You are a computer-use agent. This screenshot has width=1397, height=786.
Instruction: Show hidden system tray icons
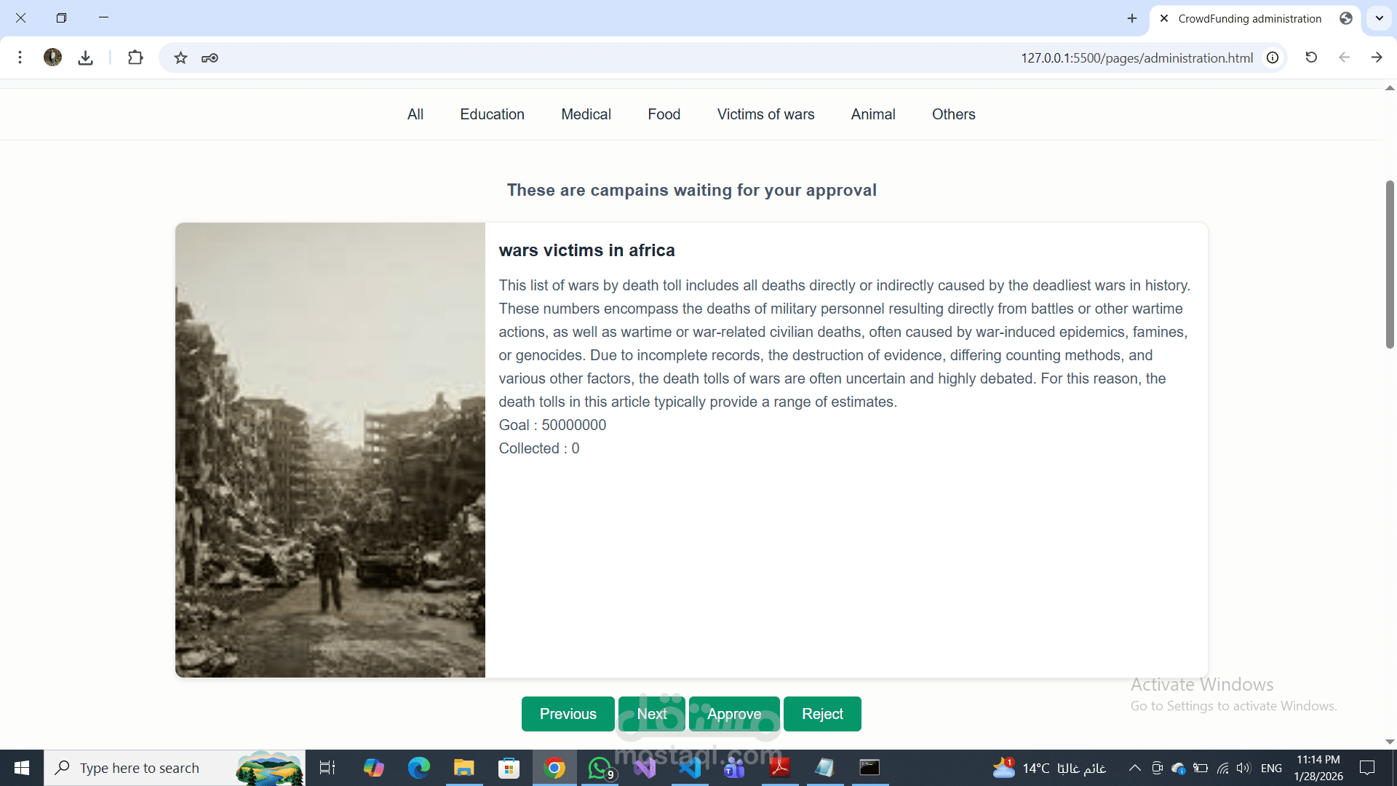click(x=1134, y=768)
